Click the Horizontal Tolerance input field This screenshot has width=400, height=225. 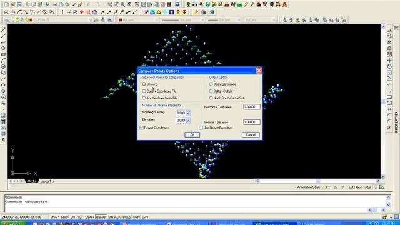coord(252,107)
